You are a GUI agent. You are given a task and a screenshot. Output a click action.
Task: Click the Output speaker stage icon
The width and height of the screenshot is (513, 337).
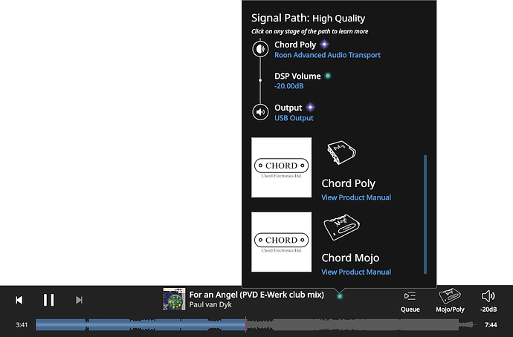pyautogui.click(x=260, y=112)
